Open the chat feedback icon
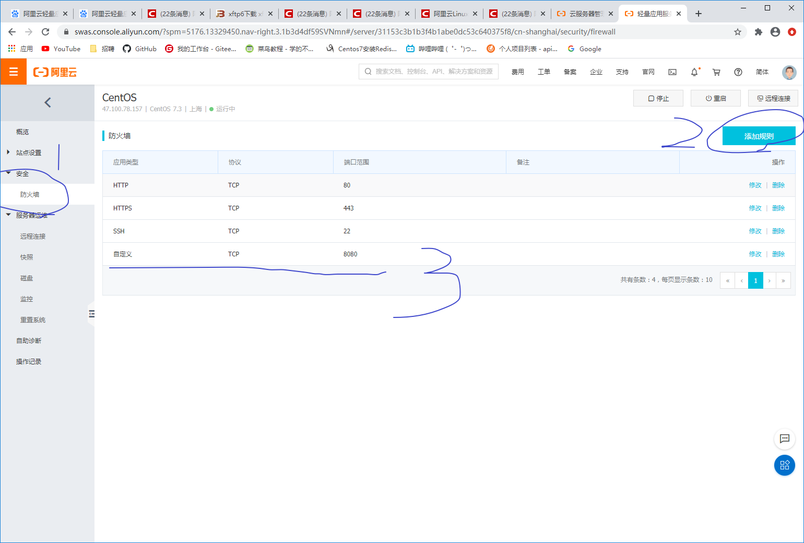 (x=784, y=439)
